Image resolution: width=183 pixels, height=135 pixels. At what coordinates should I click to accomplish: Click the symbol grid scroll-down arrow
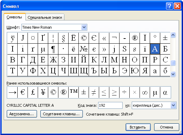click(173, 74)
